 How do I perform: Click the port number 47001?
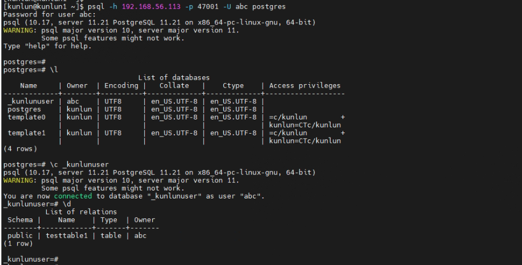pyautogui.click(x=208, y=7)
